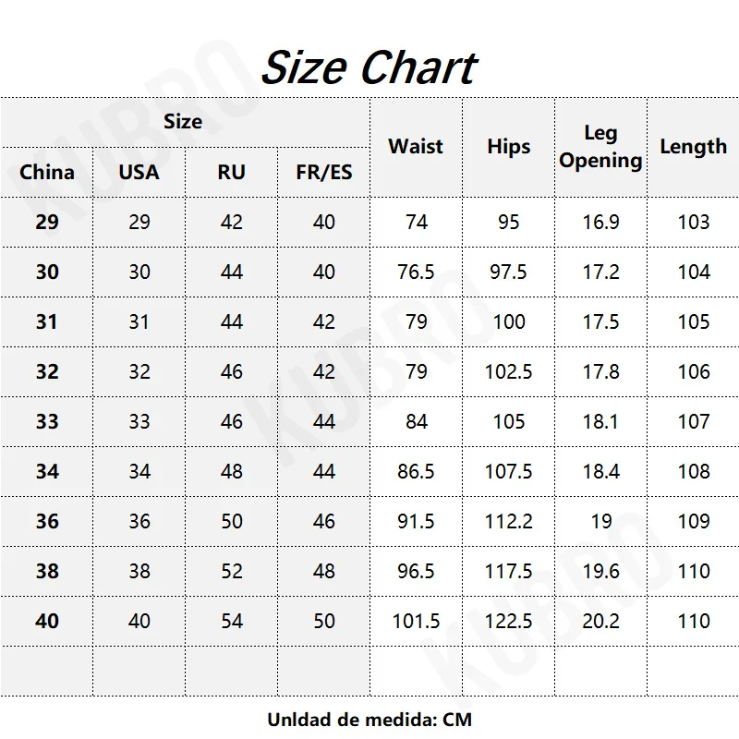This screenshot has width=739, height=739.
Task: Click the Size Chart title
Action: [x=369, y=67]
